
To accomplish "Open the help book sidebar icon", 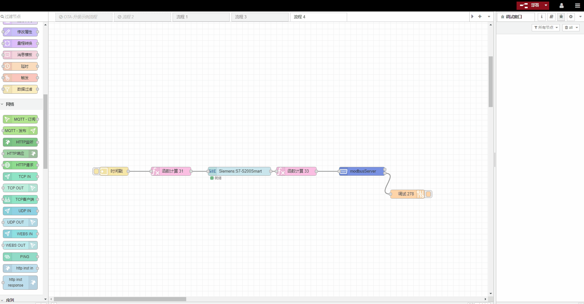I will pos(551,17).
